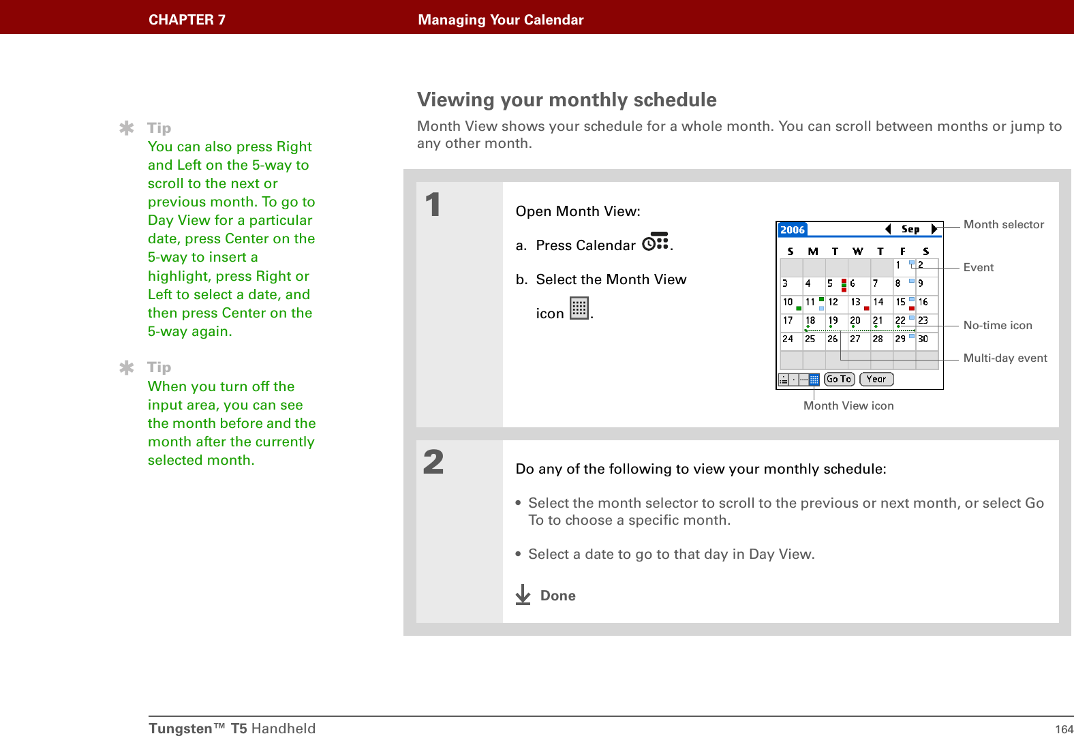Screen dimensions: 1074x736
Task: Switch to the Agenda view icon
Action: point(784,380)
